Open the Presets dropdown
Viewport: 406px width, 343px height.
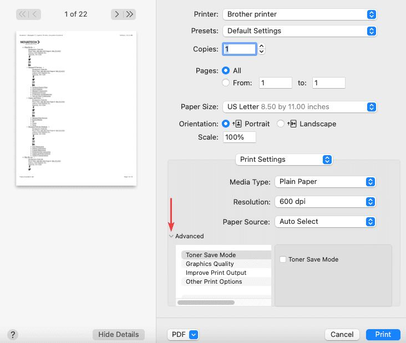(x=300, y=31)
